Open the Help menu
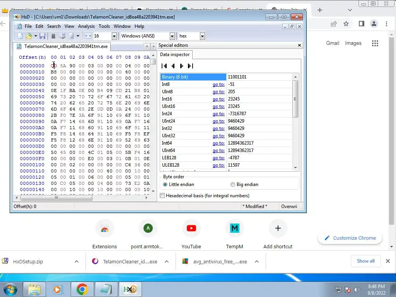Screen dimensions: 396x297 (x=139, y=26)
